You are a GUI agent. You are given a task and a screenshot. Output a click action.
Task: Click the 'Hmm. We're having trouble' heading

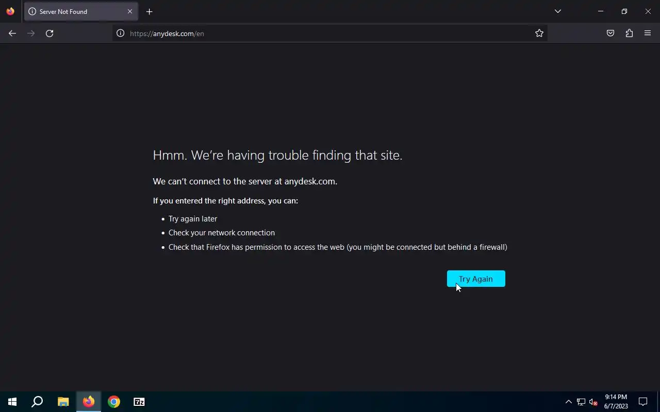277,155
